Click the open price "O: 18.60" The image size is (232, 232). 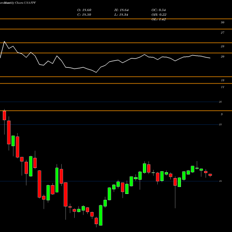(x=84, y=10)
